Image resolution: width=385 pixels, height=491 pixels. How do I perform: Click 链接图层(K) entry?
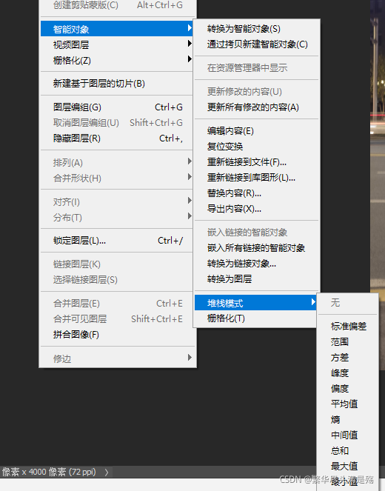pos(117,264)
